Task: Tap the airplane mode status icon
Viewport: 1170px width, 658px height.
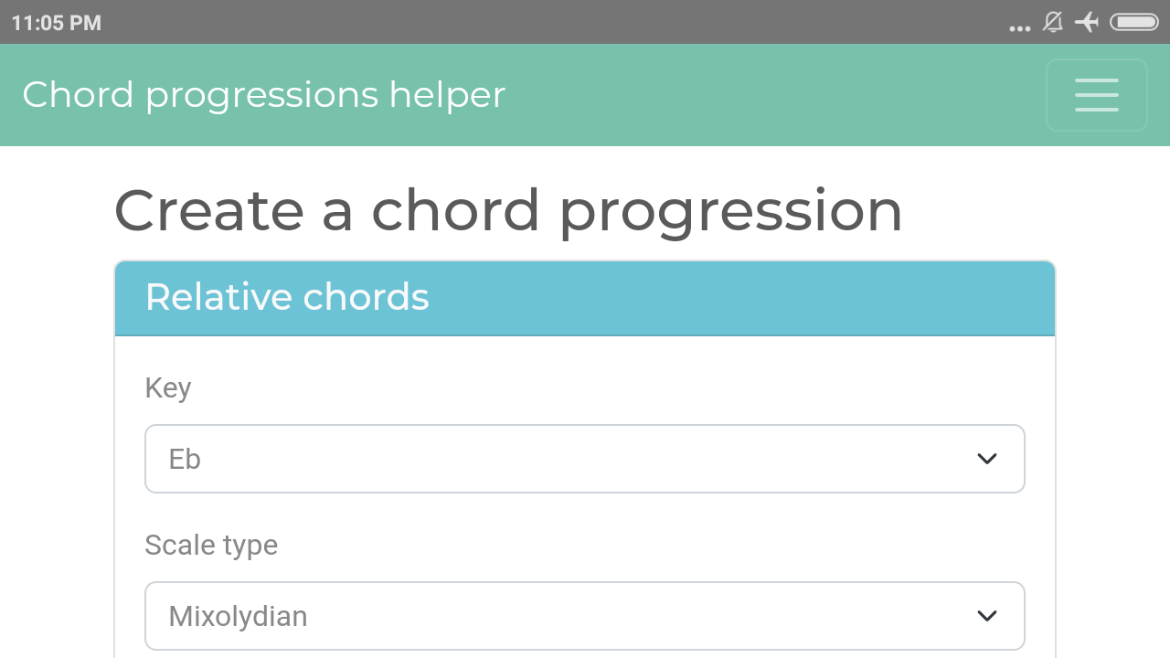Action: coord(1087,22)
